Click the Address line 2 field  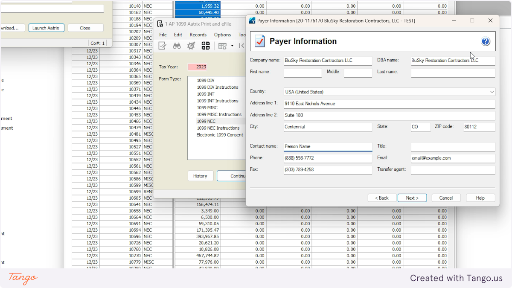click(x=390, y=115)
